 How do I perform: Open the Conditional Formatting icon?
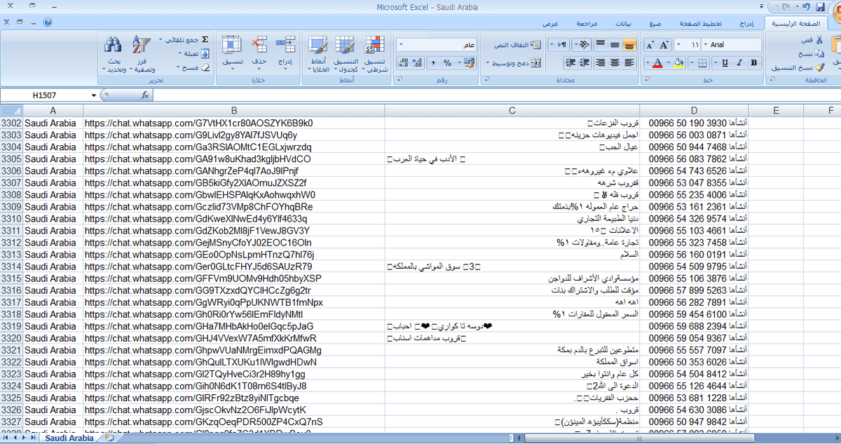pos(375,46)
